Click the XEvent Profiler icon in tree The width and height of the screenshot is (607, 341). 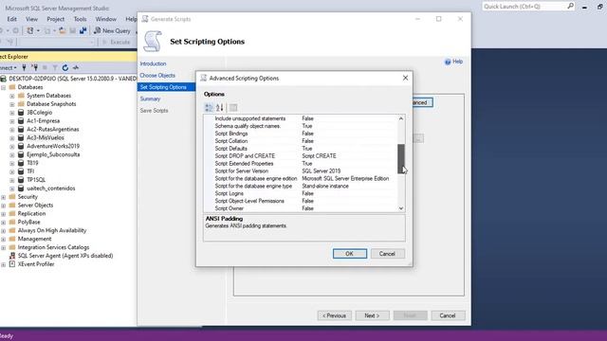12,264
